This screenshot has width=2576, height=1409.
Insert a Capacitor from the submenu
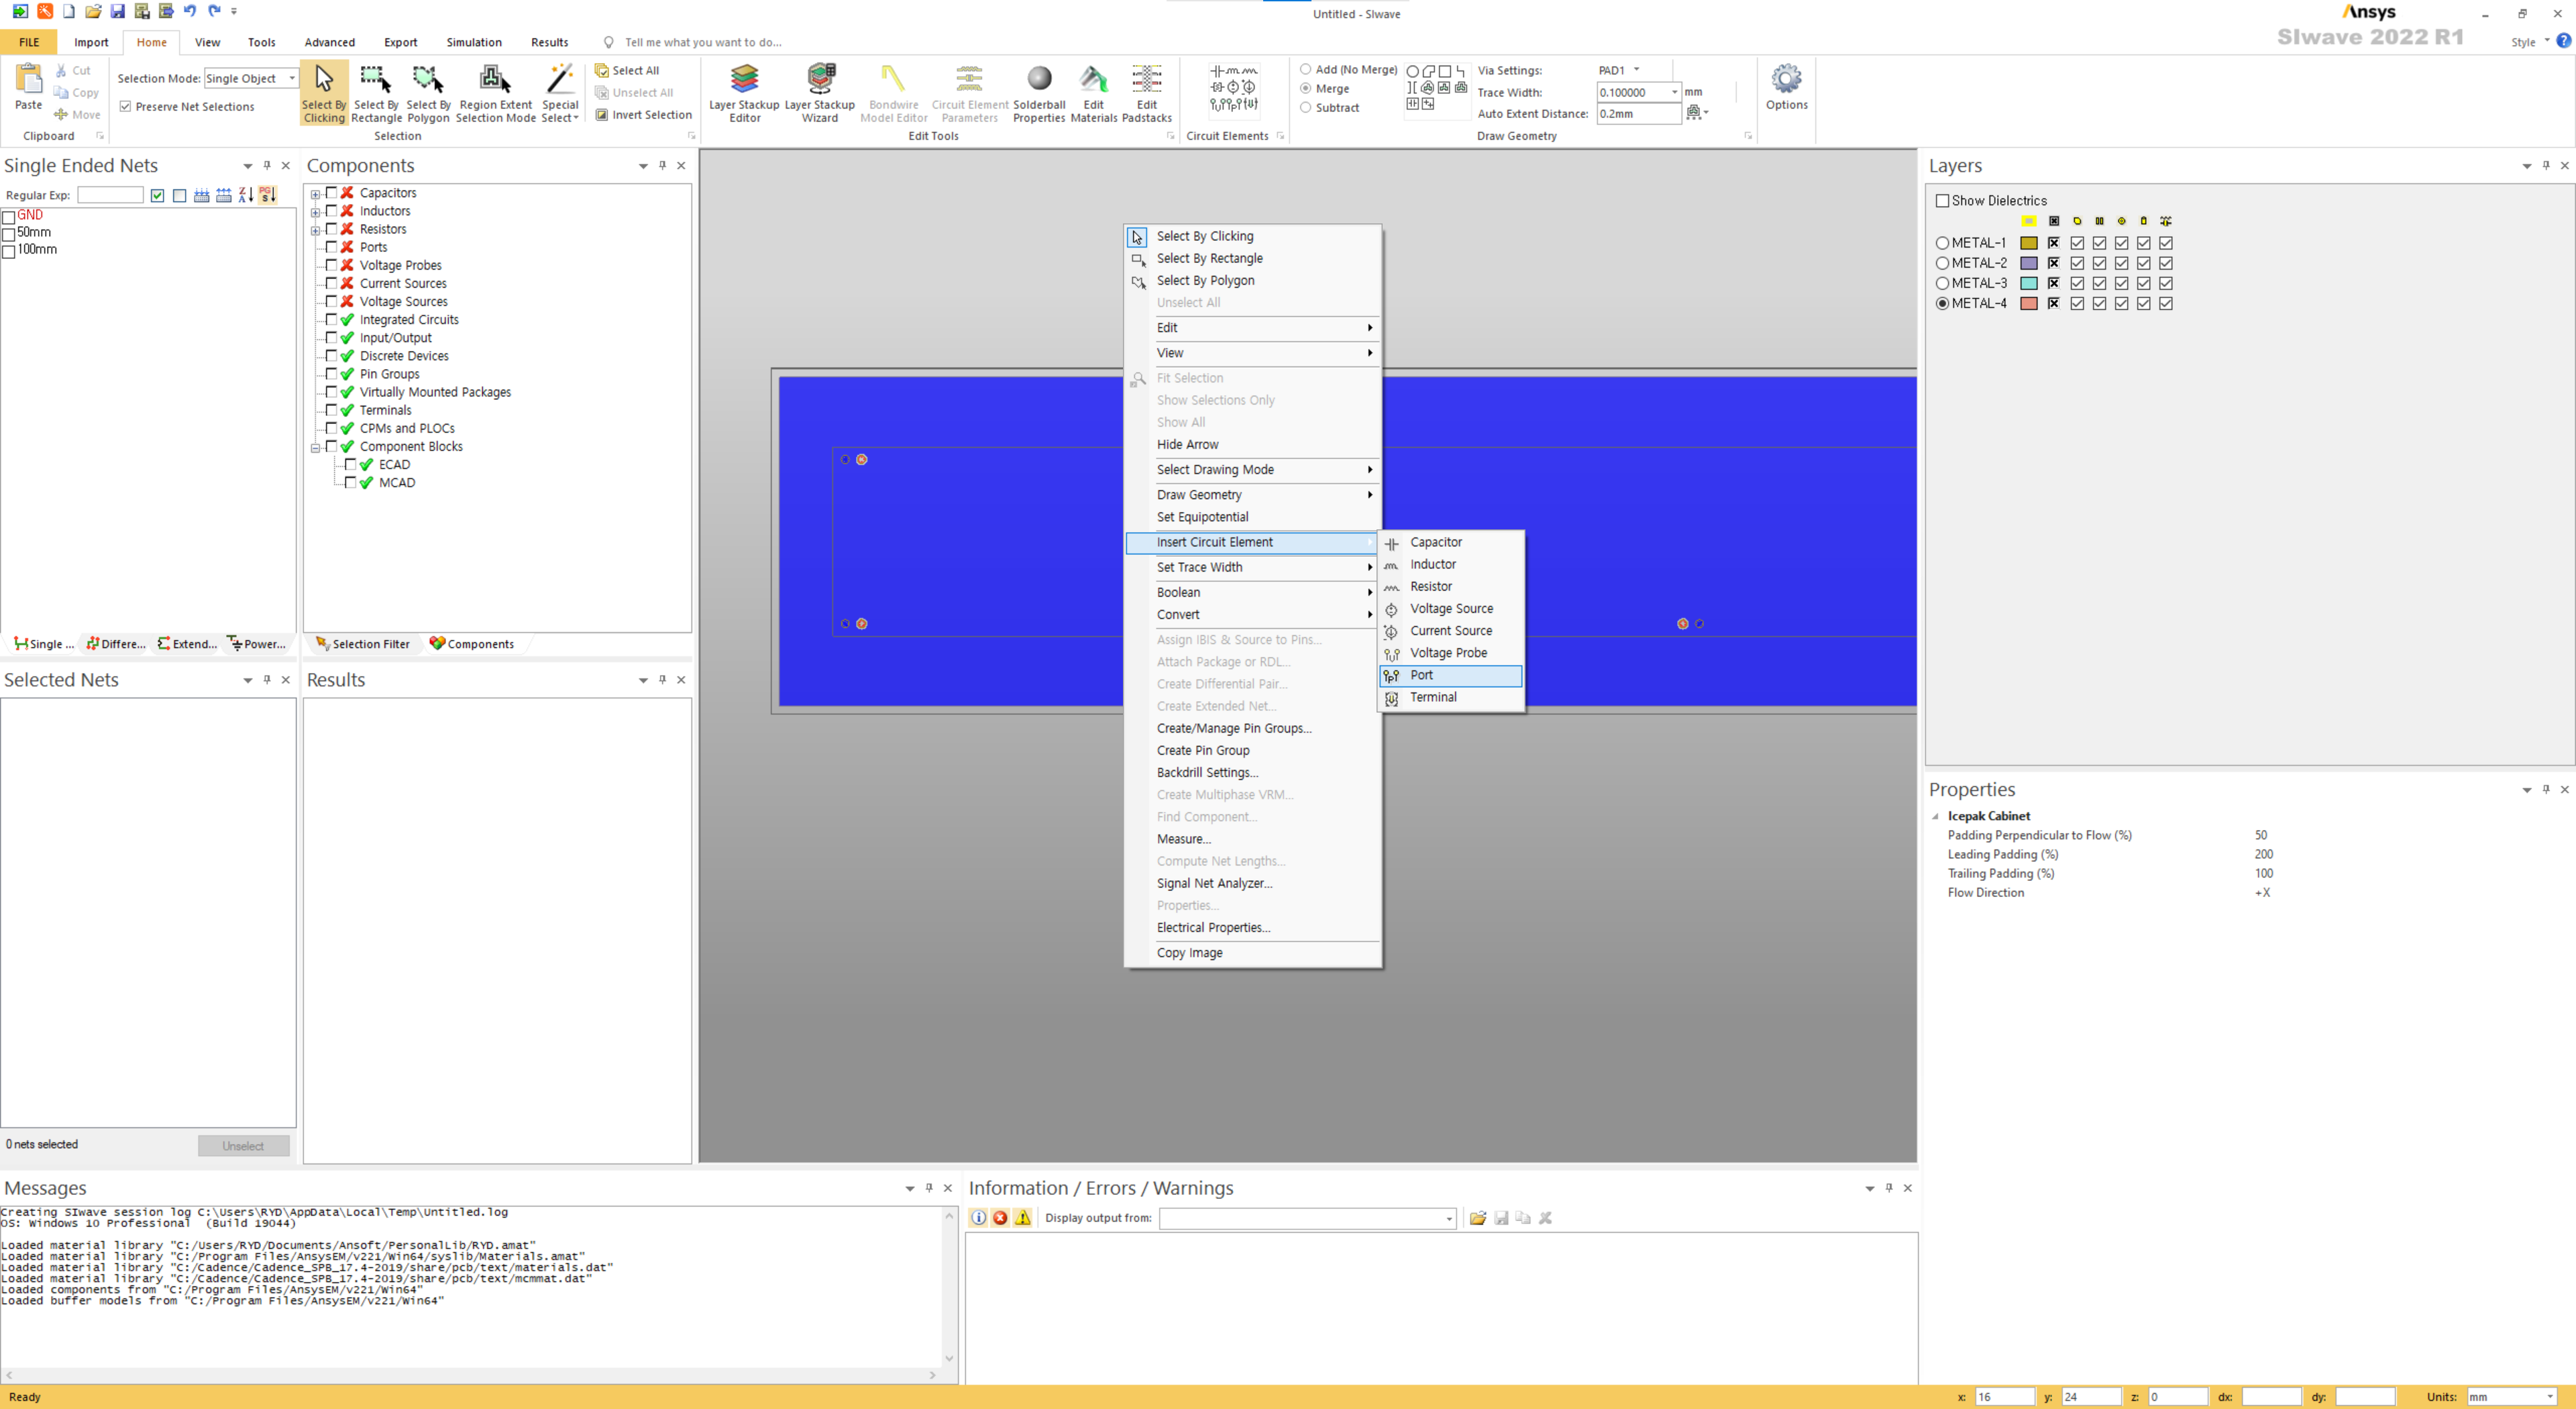pos(1451,542)
